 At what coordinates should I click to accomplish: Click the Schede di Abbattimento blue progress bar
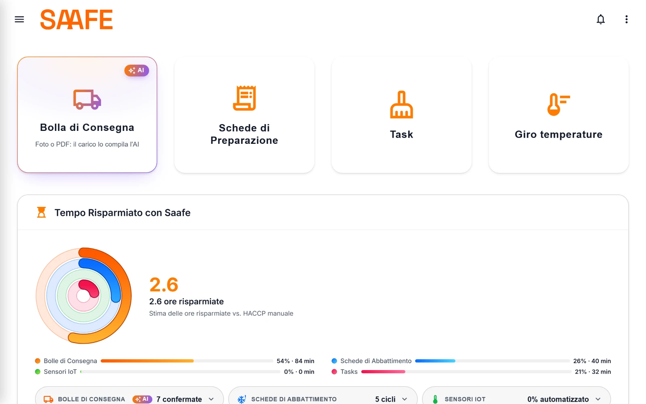click(492, 361)
